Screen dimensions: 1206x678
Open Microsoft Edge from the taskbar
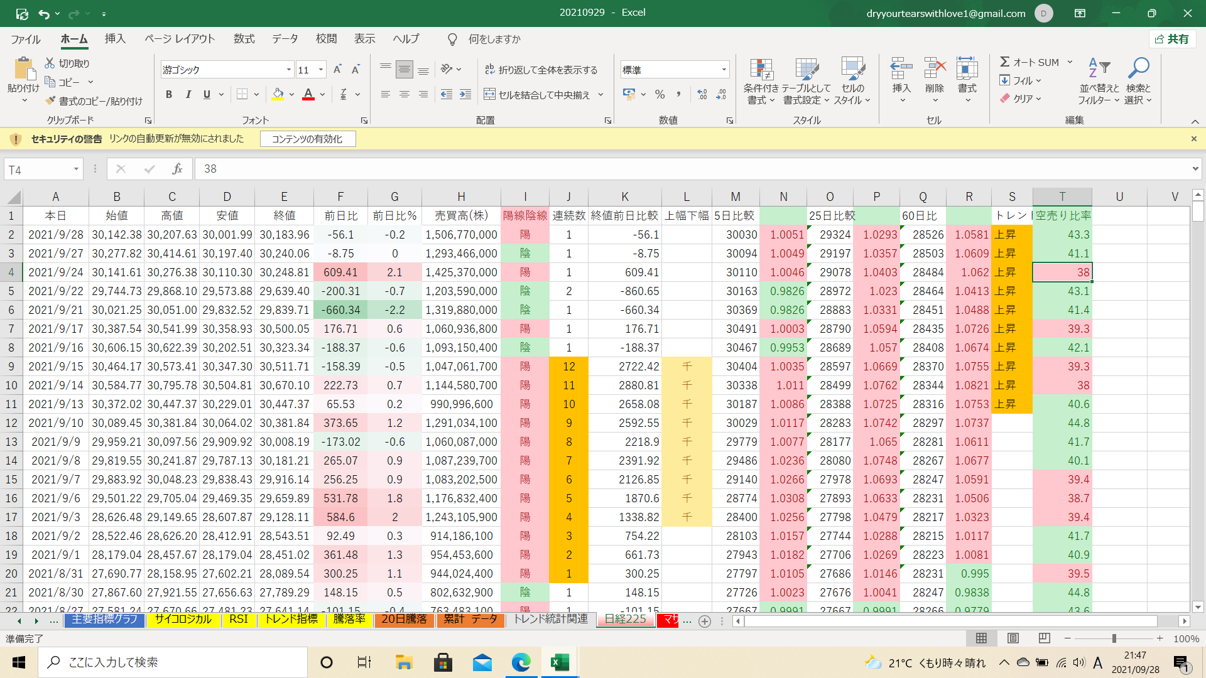[x=521, y=662]
